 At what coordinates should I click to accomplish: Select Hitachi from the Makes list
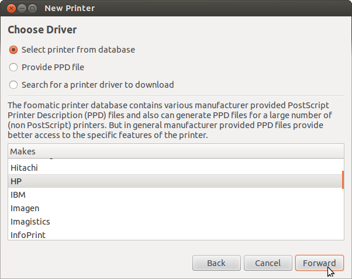point(25,168)
